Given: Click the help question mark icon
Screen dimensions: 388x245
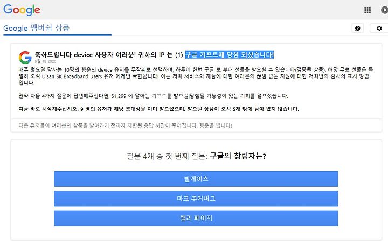Looking at the screenshot, I should [358, 28].
